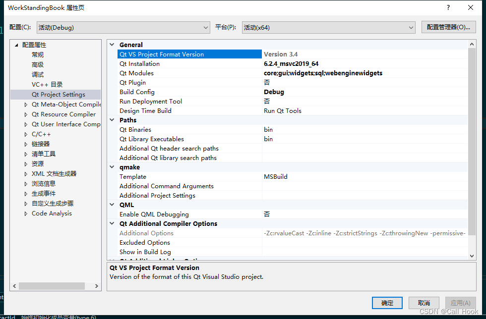Click the help question mark icon
486x319 pixels.
coord(448,7)
